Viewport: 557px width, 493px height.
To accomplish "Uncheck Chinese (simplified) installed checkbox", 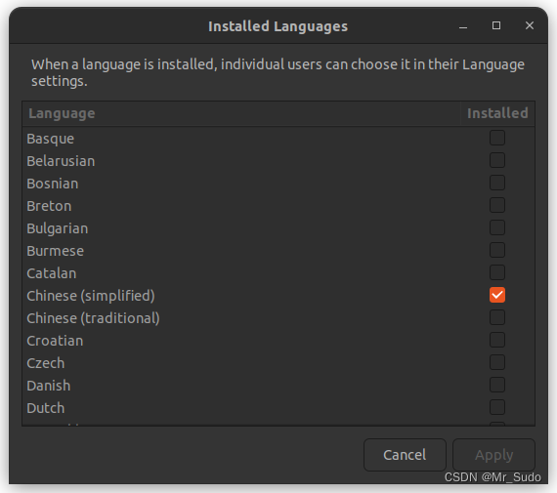I will coord(497,295).
